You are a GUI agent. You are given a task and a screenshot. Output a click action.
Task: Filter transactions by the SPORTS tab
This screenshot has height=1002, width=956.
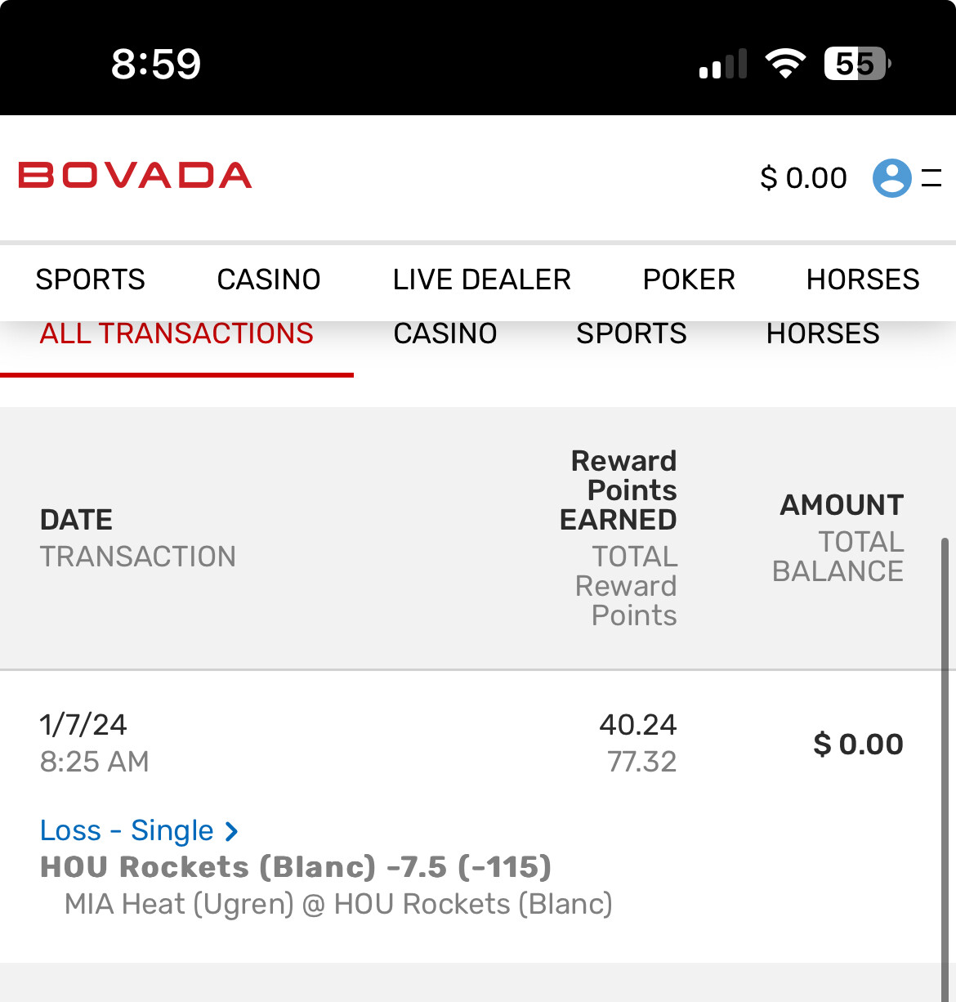[x=632, y=334]
